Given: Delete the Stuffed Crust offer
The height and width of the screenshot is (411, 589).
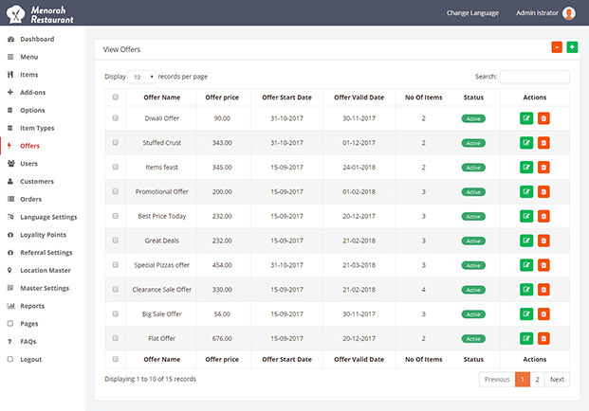Looking at the screenshot, I should (x=543, y=143).
